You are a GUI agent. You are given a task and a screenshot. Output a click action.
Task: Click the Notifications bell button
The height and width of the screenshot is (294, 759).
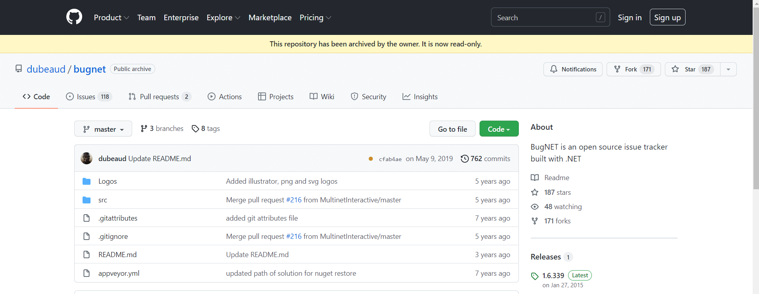[x=573, y=69]
